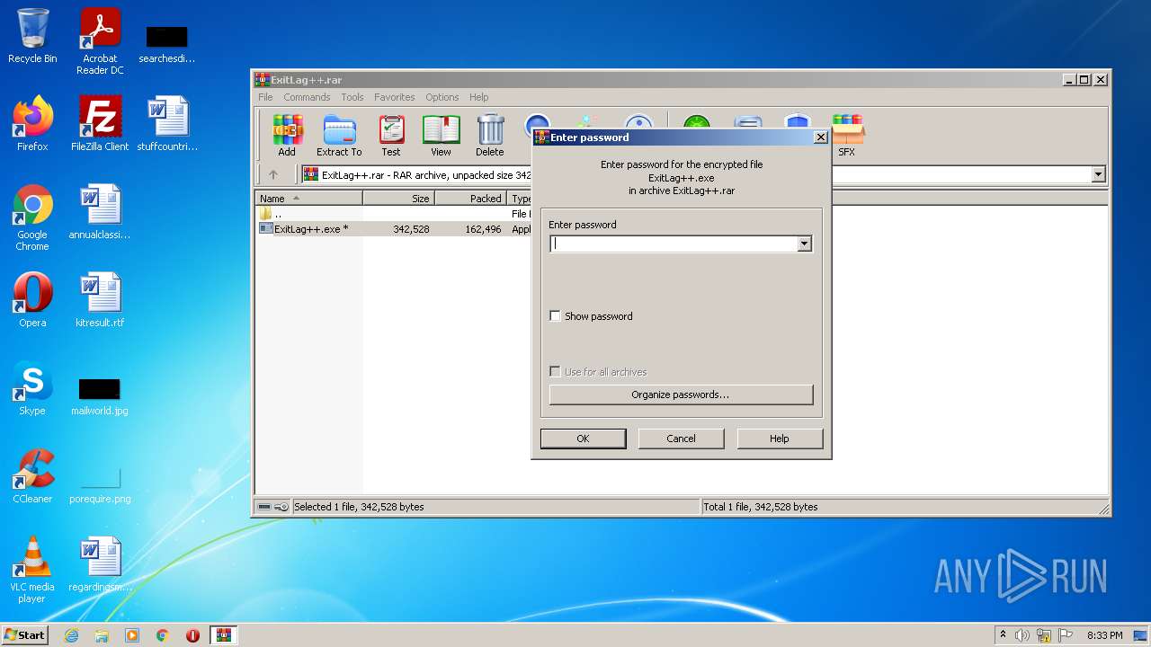Open the Help menu in WinRAR
Image resolution: width=1151 pixels, height=647 pixels.
479,97
